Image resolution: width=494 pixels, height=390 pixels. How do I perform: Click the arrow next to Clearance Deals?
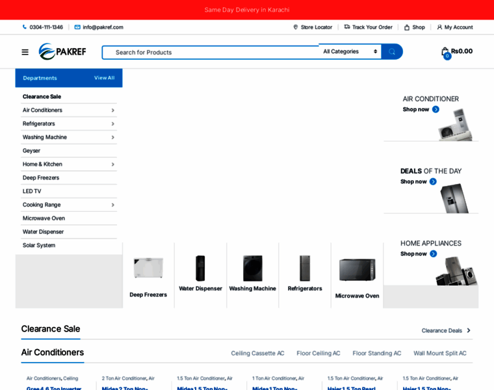pos(469,330)
